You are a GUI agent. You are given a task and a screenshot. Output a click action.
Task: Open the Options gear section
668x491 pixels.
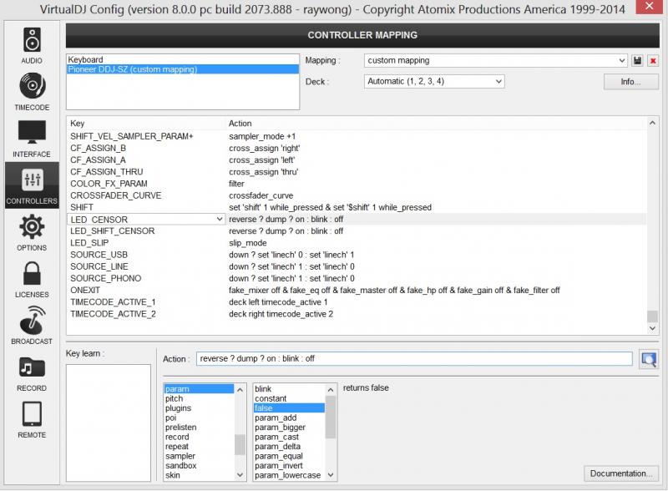coord(32,231)
